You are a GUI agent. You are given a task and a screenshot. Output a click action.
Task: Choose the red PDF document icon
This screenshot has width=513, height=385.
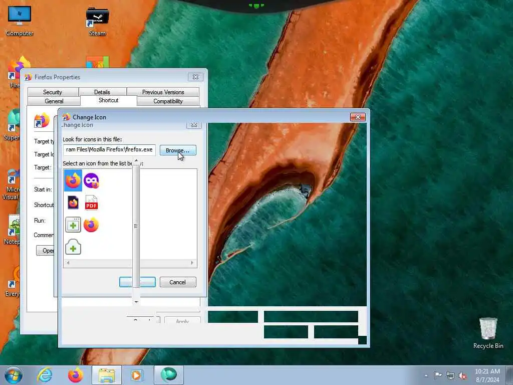coord(91,203)
